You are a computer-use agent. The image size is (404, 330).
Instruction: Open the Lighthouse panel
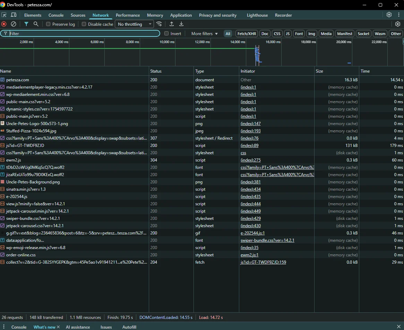[x=257, y=15]
